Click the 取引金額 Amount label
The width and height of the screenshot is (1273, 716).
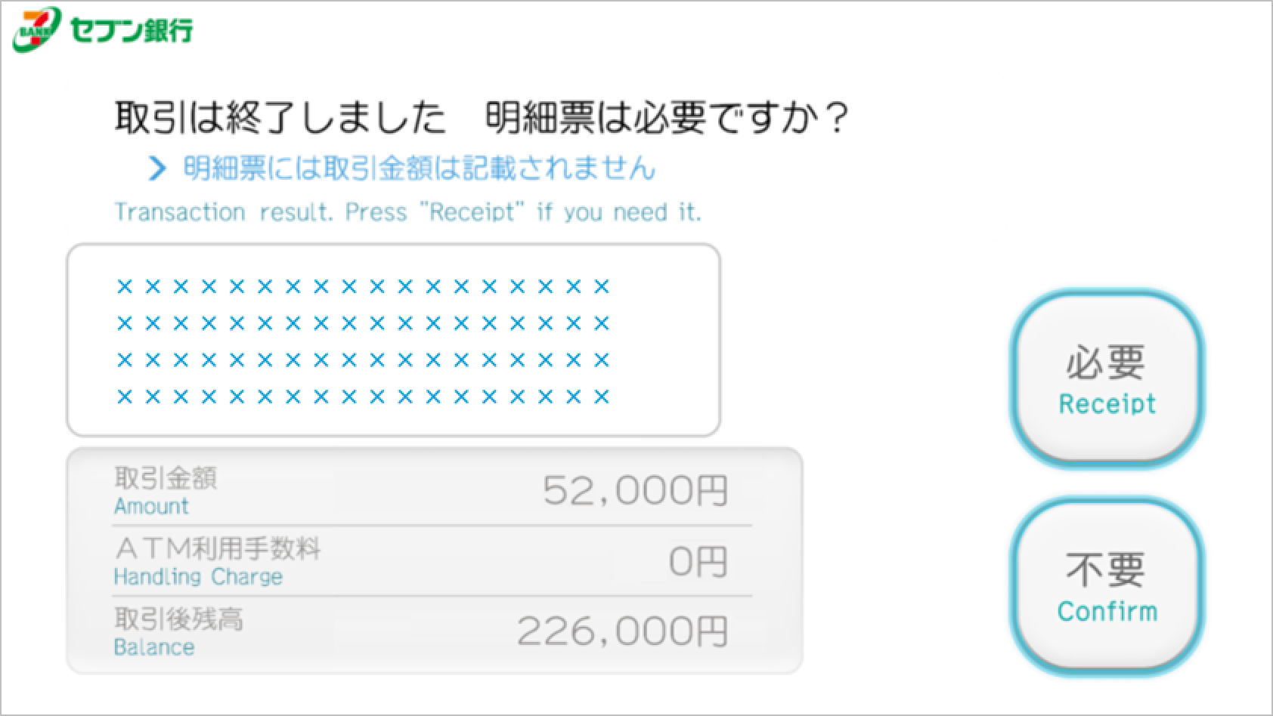165,491
